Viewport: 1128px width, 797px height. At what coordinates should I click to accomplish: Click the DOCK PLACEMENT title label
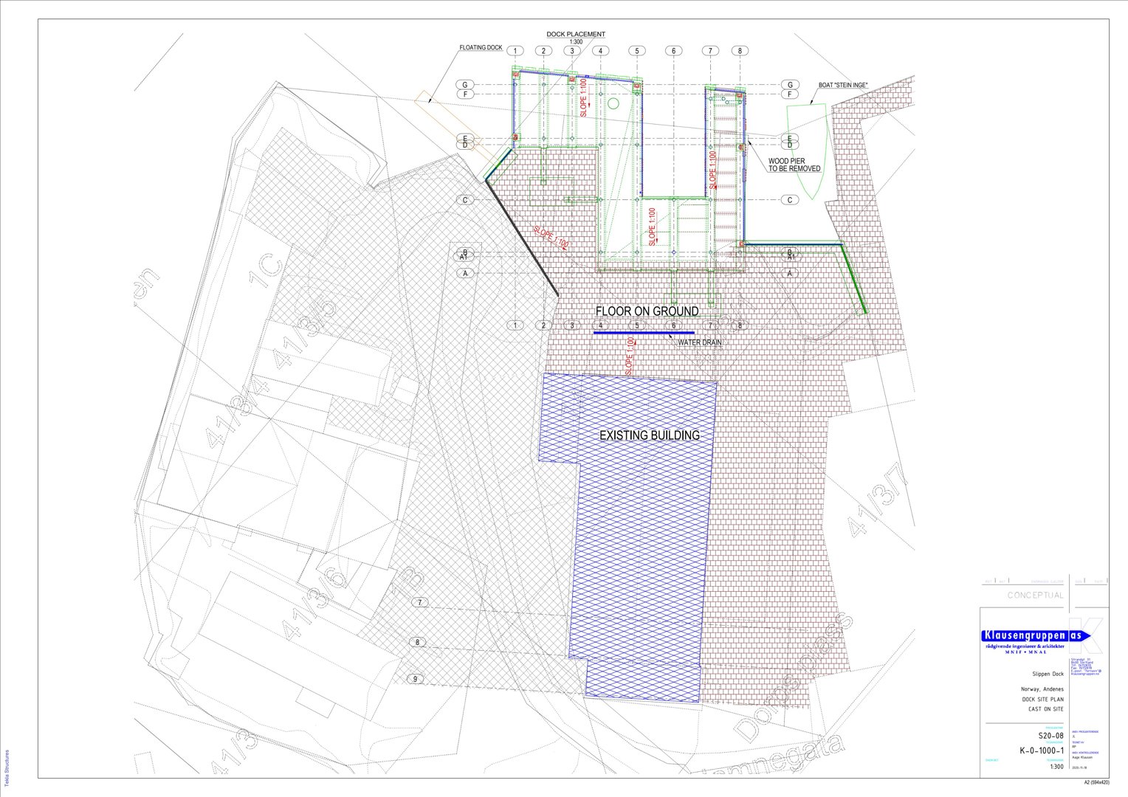click(x=576, y=35)
